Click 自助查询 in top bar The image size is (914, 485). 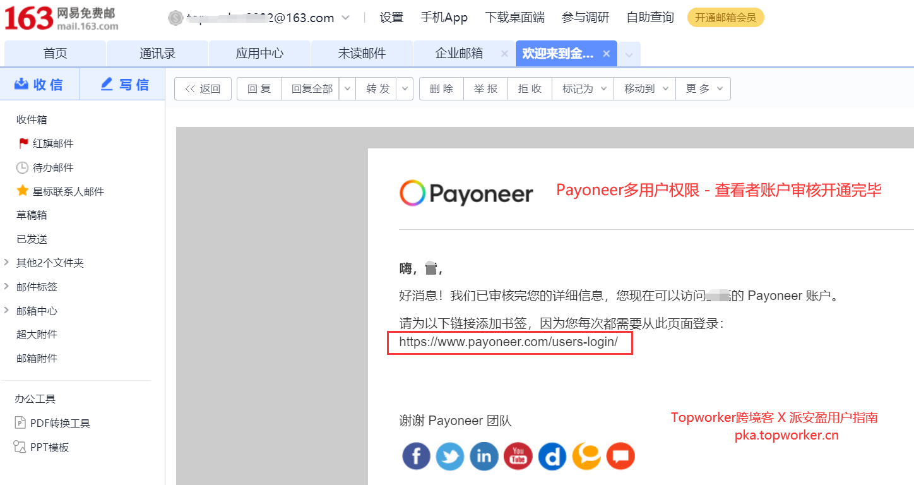point(650,18)
